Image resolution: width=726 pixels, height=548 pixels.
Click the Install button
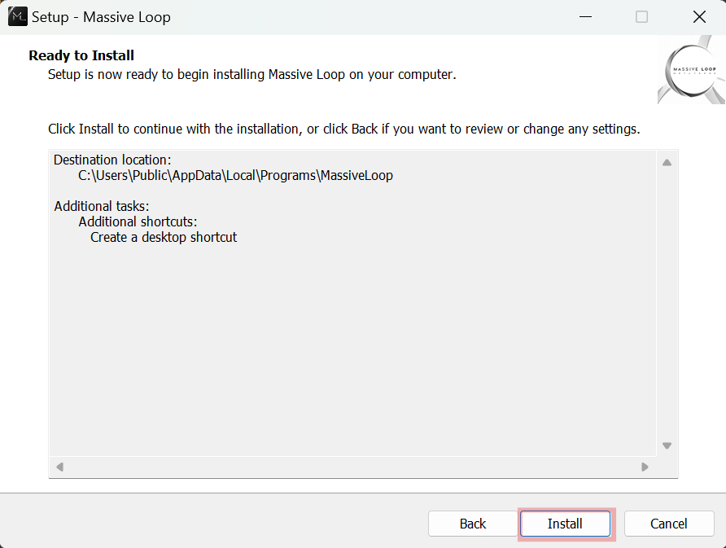point(565,524)
